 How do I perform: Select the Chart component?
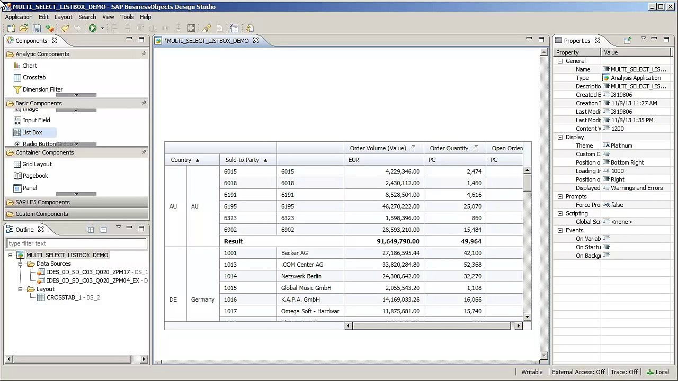(x=25, y=66)
